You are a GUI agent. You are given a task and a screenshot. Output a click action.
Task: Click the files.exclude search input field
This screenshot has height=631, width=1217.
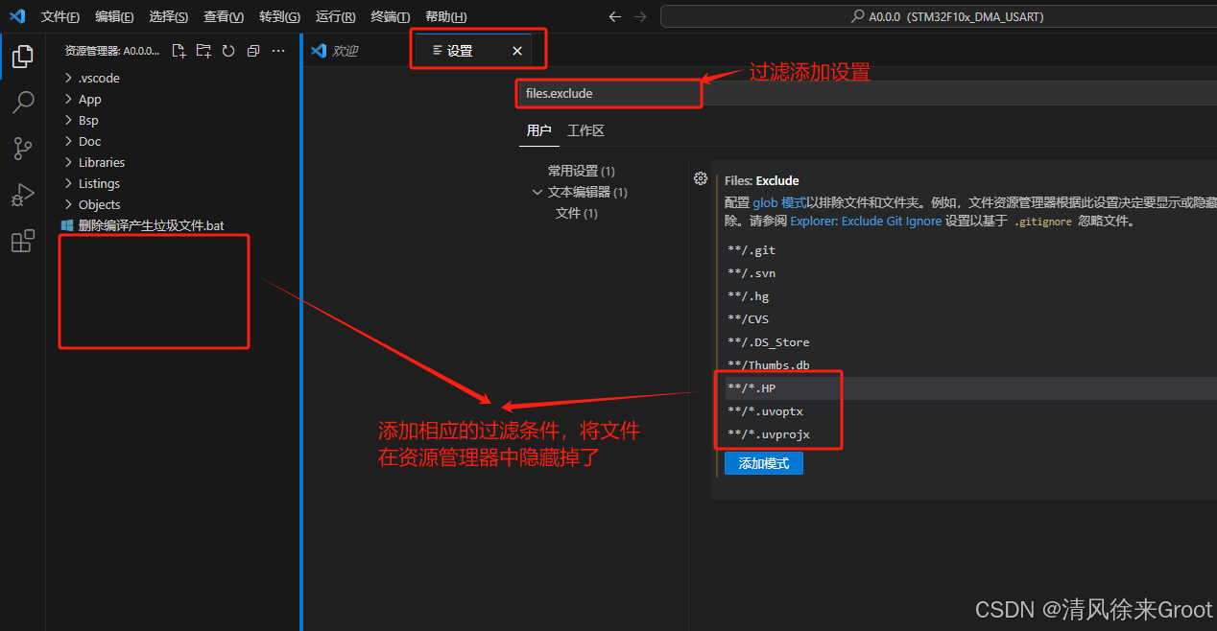pos(608,93)
